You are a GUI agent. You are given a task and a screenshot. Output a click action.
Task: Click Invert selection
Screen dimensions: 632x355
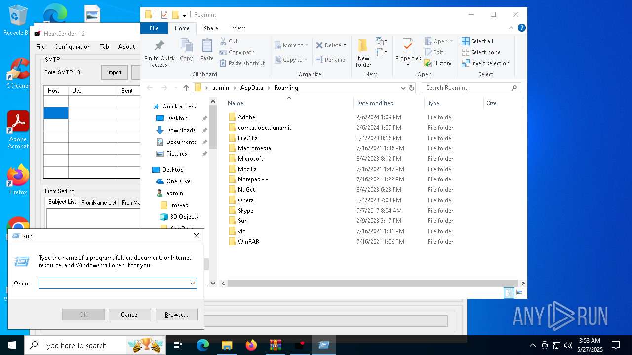pos(485,63)
